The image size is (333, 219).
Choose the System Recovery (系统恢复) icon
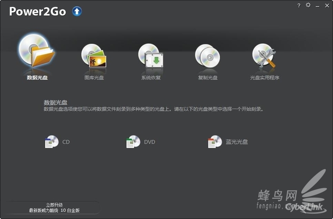point(151,56)
